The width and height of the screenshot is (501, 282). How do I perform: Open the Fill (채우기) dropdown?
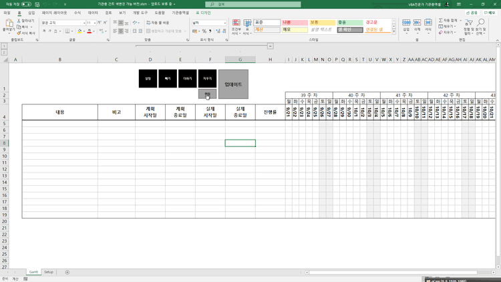click(447, 26)
